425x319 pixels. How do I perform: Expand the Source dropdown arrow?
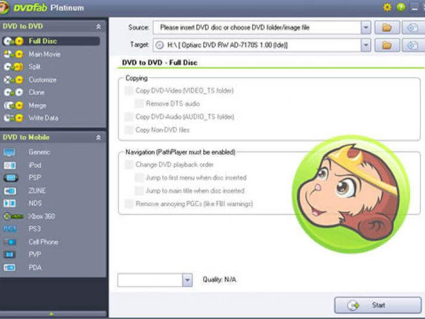[366, 28]
